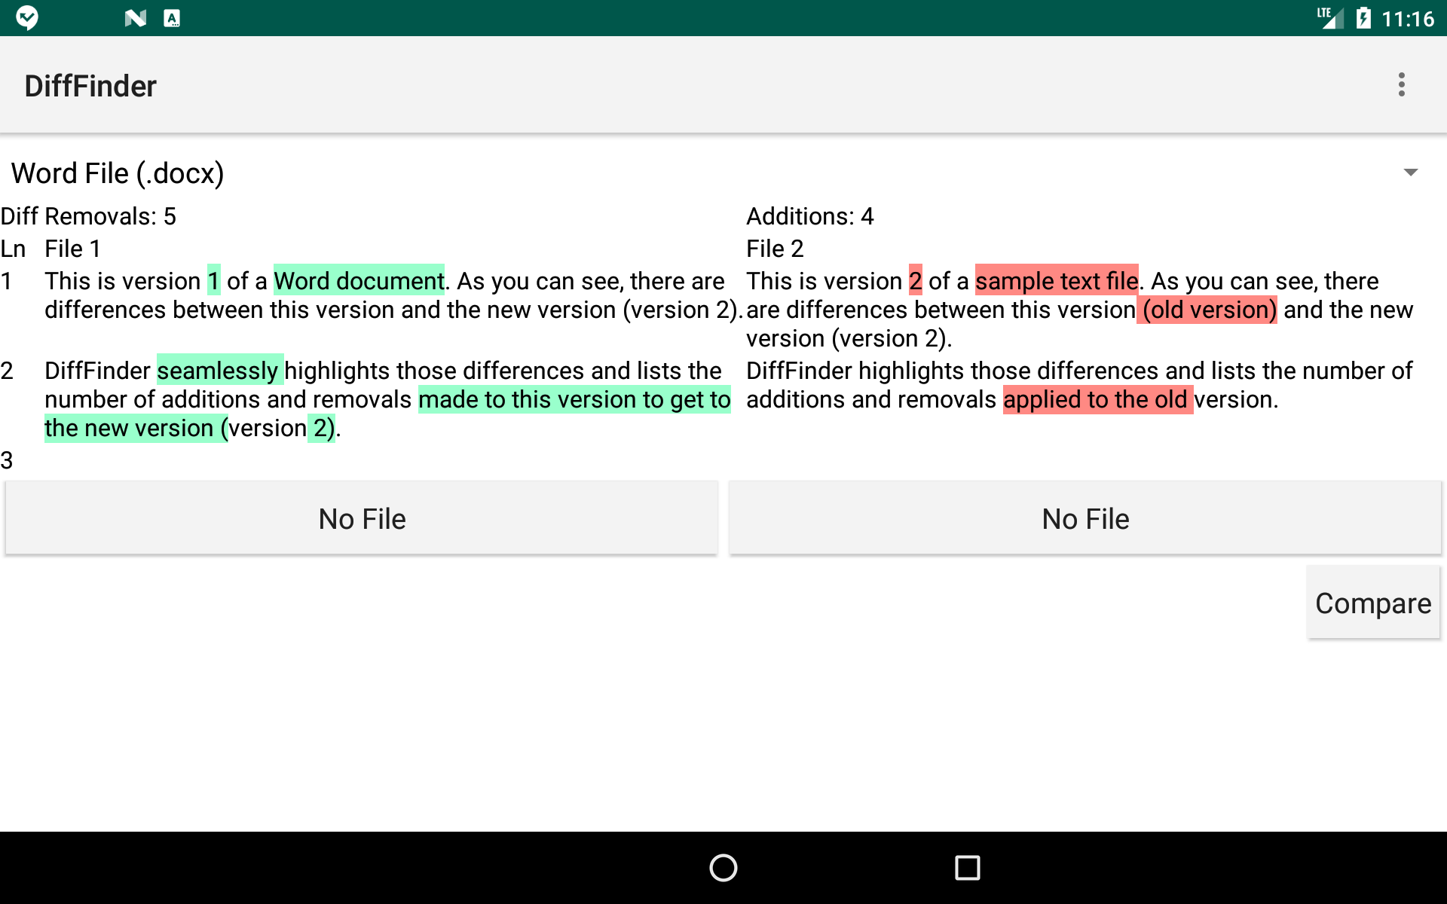The width and height of the screenshot is (1447, 904).
Task: Tap the clock showing 11:16
Action: tap(1406, 19)
